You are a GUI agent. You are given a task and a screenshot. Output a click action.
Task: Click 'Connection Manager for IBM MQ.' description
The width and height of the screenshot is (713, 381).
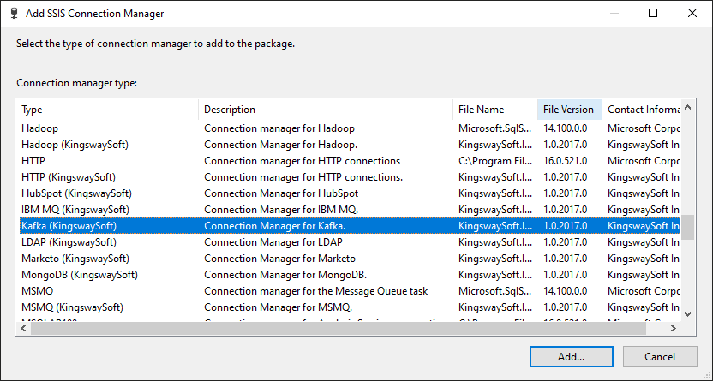coord(281,210)
